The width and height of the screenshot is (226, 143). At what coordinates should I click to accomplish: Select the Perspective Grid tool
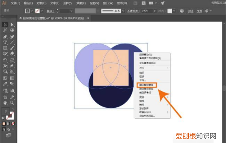[12, 72]
